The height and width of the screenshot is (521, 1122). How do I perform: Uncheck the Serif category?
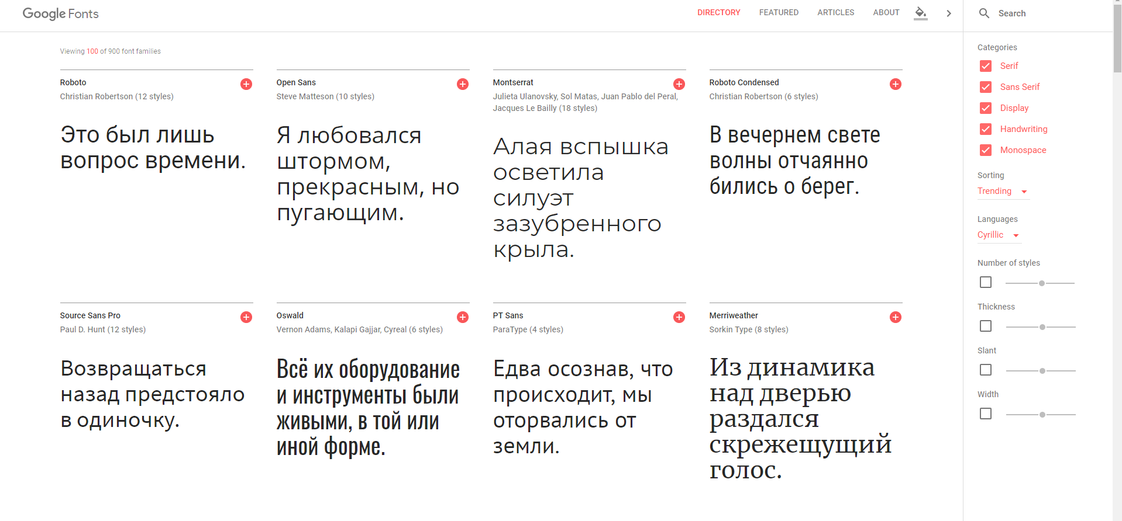pos(986,66)
